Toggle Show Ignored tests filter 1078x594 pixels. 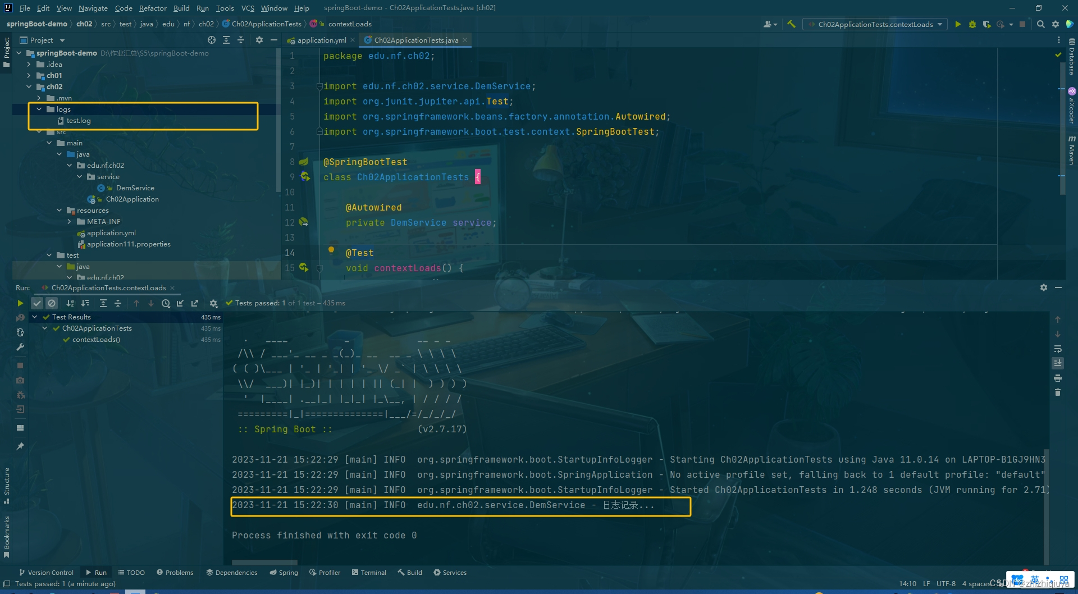click(52, 303)
